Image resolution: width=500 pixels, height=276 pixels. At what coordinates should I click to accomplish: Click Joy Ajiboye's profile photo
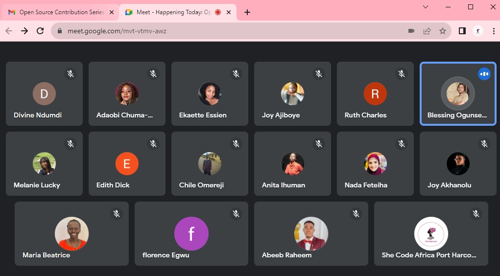(x=292, y=93)
